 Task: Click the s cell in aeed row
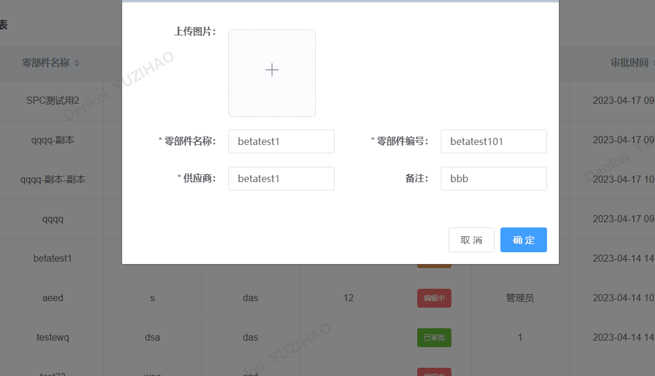[152, 298]
